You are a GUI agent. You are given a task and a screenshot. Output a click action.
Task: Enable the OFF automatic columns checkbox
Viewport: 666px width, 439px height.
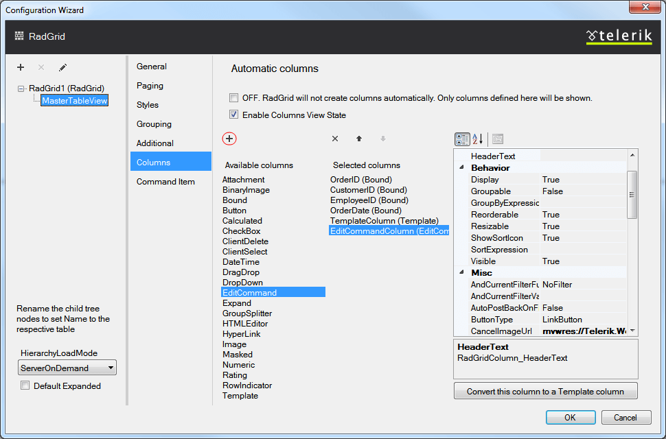click(233, 97)
